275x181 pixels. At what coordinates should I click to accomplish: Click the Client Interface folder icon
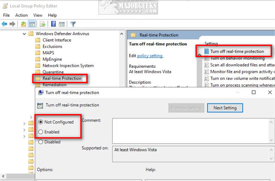coord(38,40)
